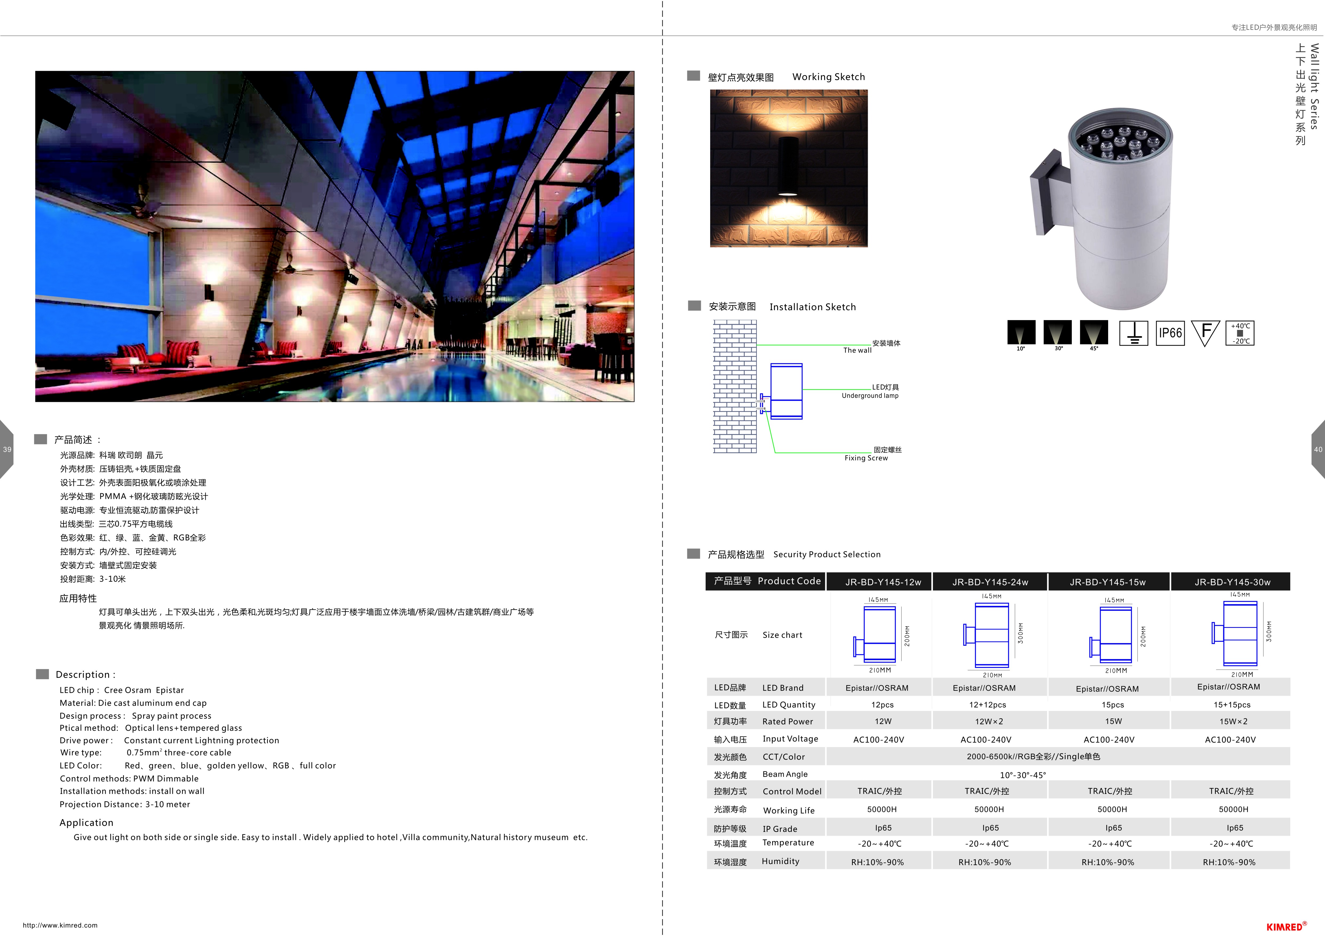Open the http://www.kimred.com link
Viewport: 1325px width, 937px height.
click(60, 925)
